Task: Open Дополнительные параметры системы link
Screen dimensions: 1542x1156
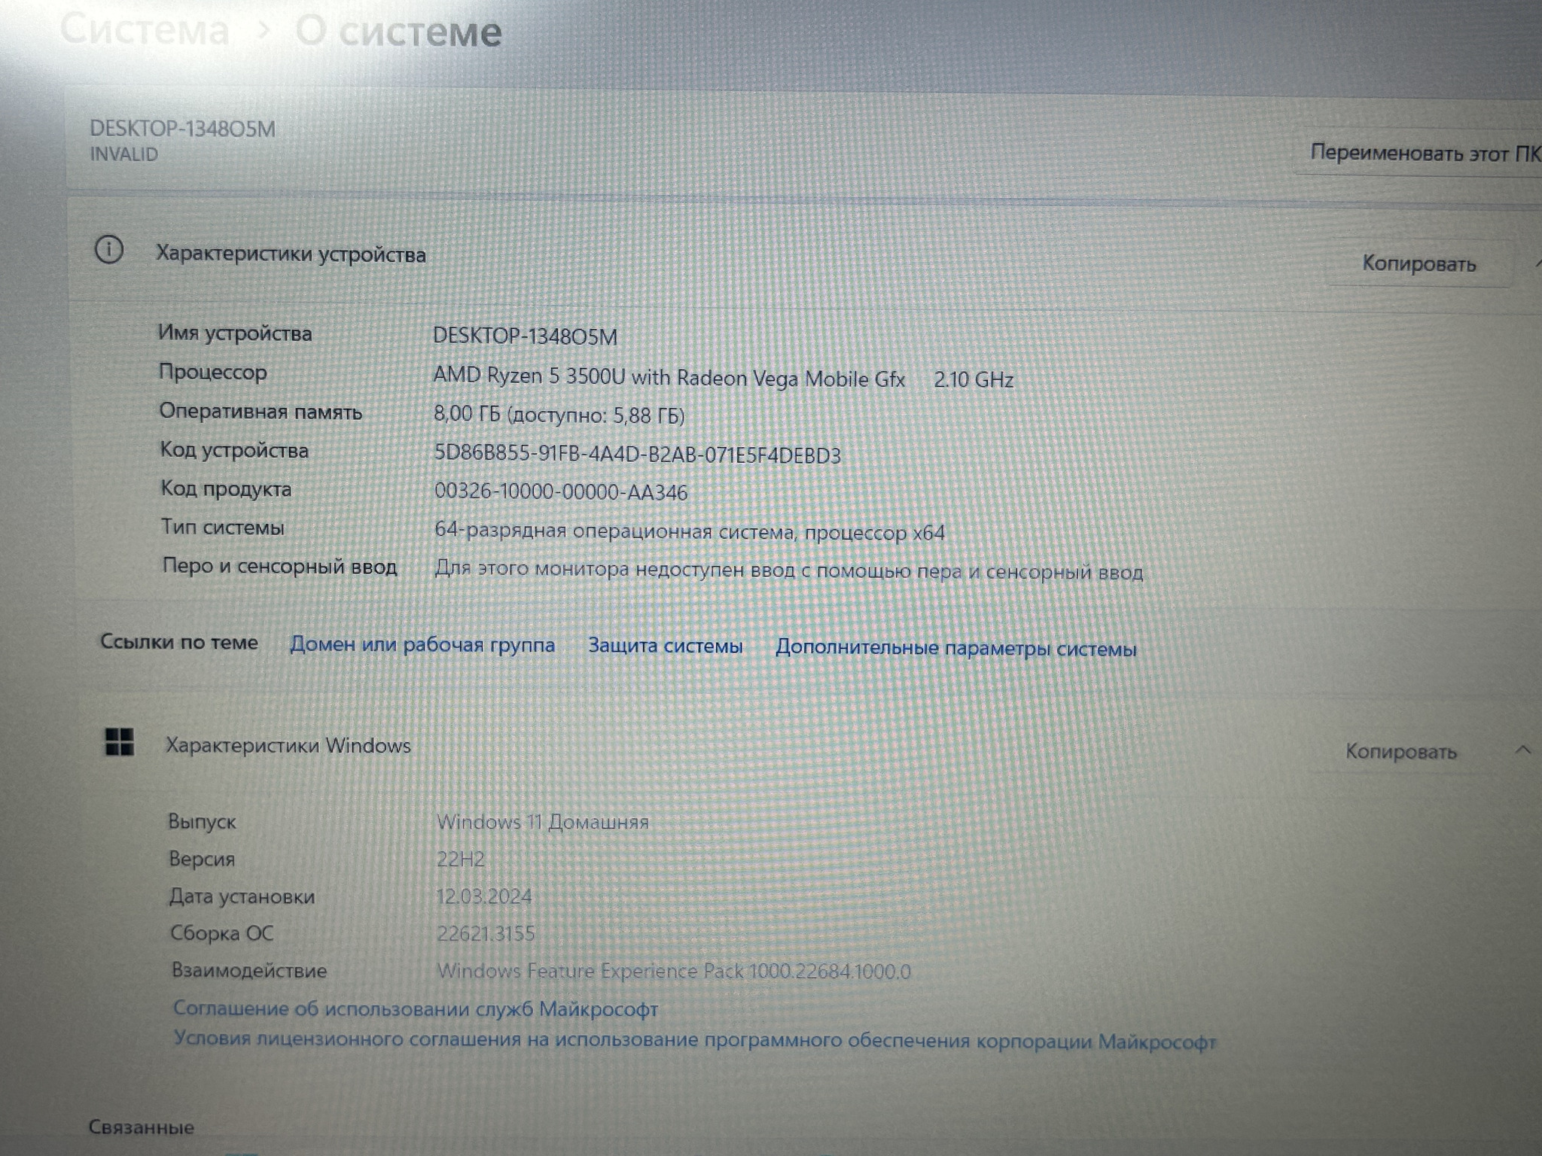Action: click(x=955, y=648)
